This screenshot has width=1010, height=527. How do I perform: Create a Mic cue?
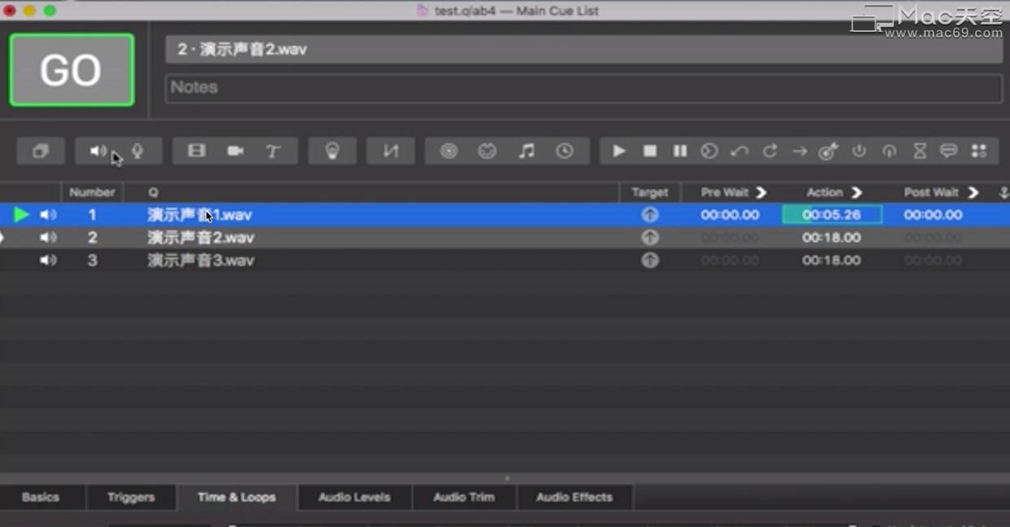137,151
